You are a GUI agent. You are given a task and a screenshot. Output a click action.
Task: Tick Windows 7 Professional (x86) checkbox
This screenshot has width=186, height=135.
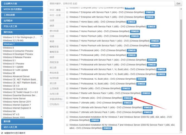67,55
